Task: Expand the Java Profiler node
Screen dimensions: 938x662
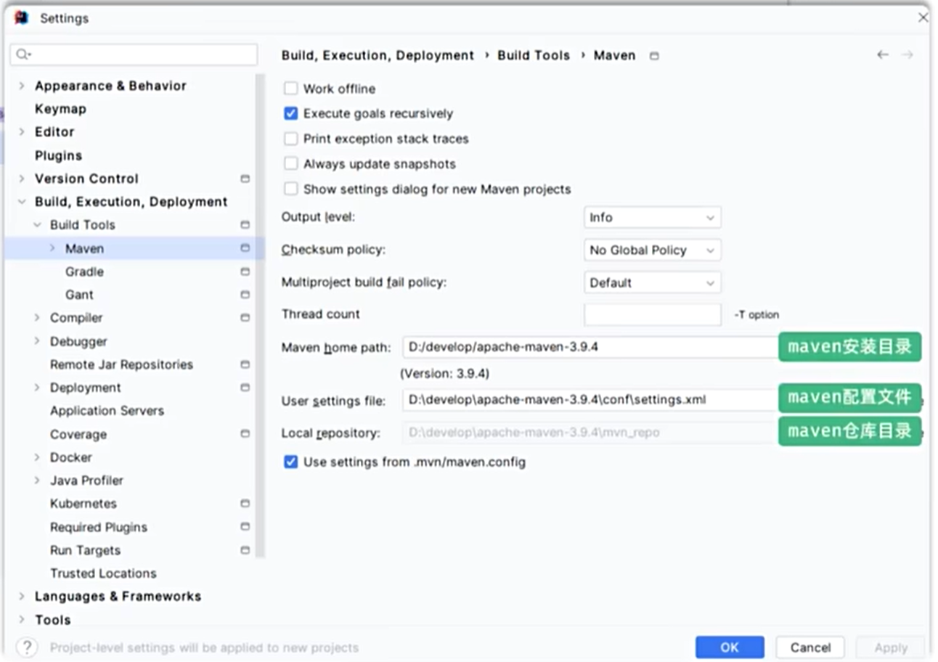Action: point(37,481)
